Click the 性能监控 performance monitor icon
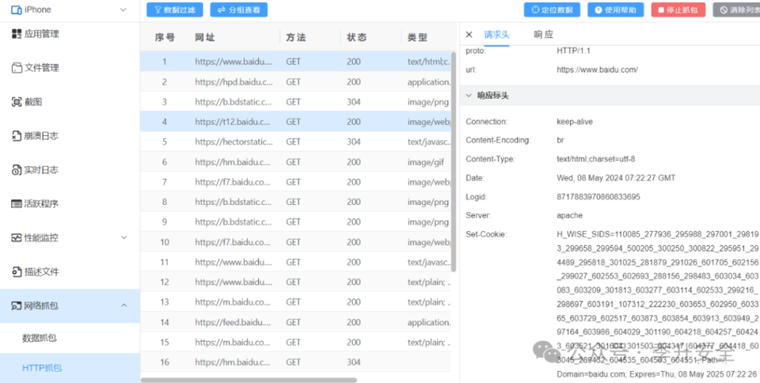Image resolution: width=760 pixels, height=383 pixels. click(x=16, y=238)
